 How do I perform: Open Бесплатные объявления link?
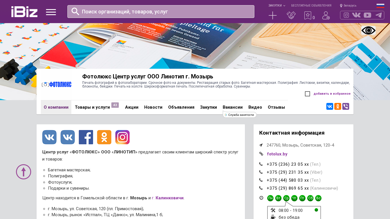[311, 6]
